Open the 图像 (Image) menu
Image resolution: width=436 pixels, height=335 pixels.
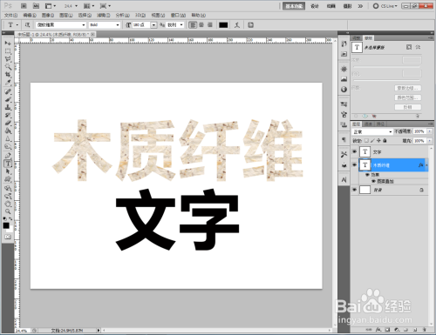coord(48,15)
